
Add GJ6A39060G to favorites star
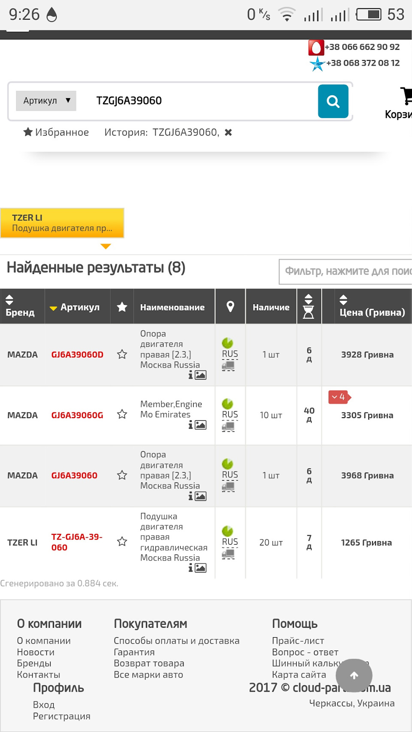(x=122, y=414)
